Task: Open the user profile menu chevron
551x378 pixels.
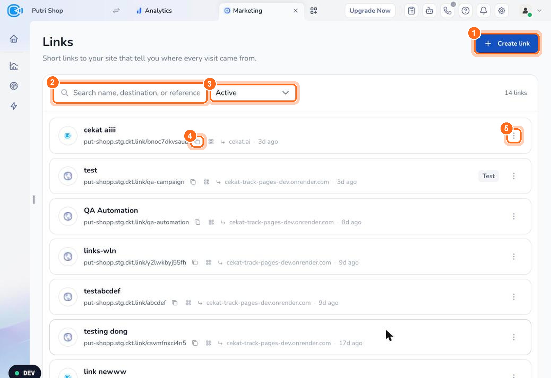Action: tap(539, 11)
